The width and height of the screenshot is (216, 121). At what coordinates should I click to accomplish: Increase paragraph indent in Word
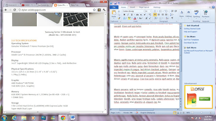[176, 11]
